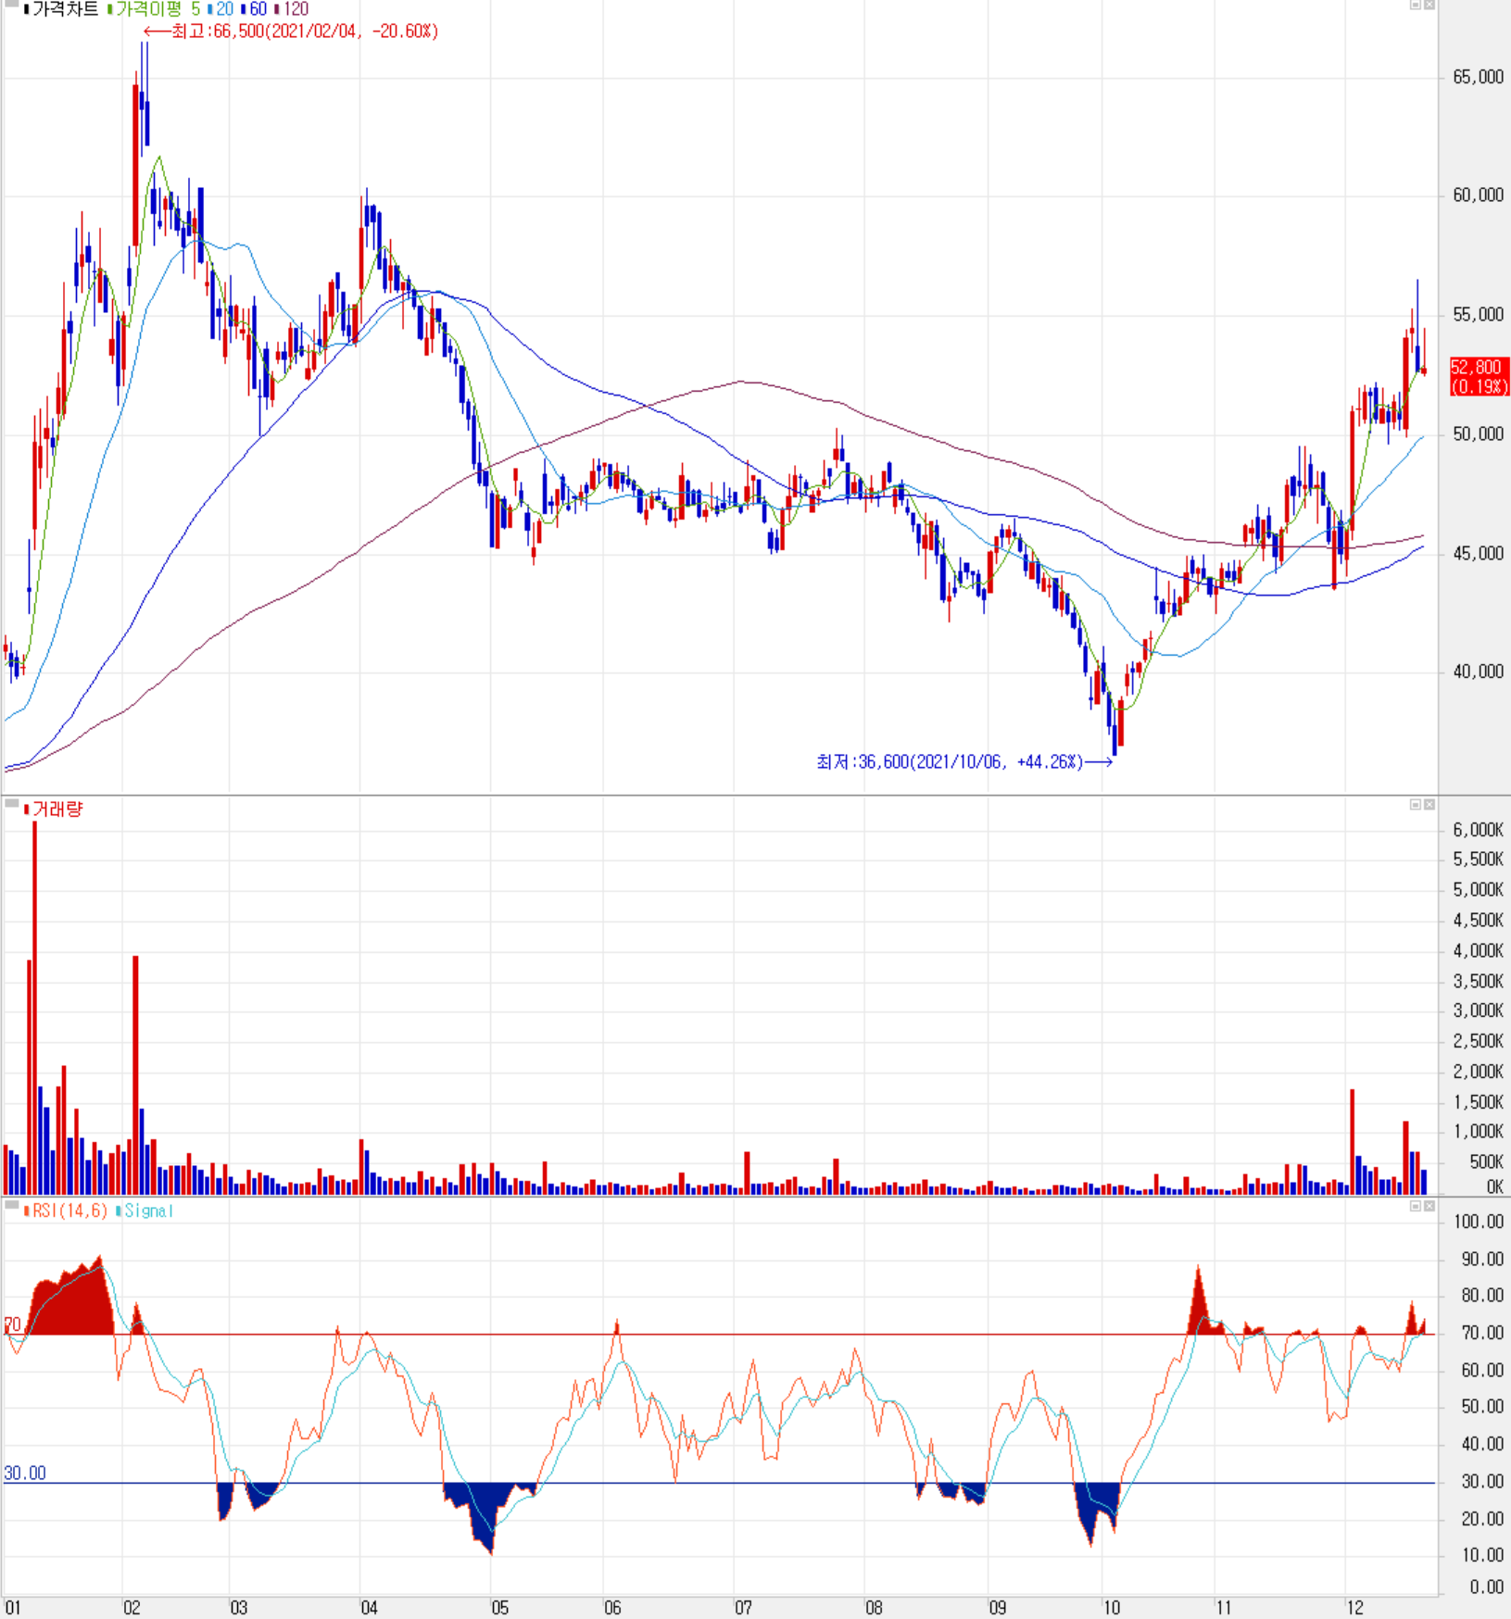The width and height of the screenshot is (1511, 1619).
Task: Click the 65,000 price axis label
Action: click(1478, 77)
